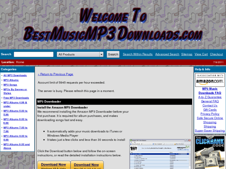Open Contact Us link
This screenshot has width=226, height=169.
pos(210,105)
